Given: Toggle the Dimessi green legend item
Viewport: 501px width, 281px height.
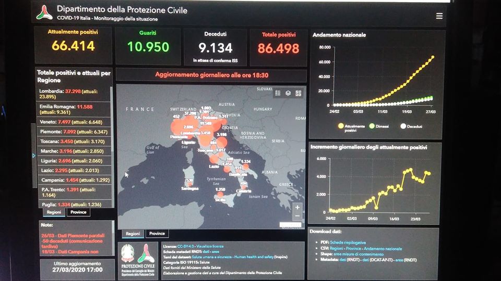Looking at the screenshot, I should (x=379, y=126).
